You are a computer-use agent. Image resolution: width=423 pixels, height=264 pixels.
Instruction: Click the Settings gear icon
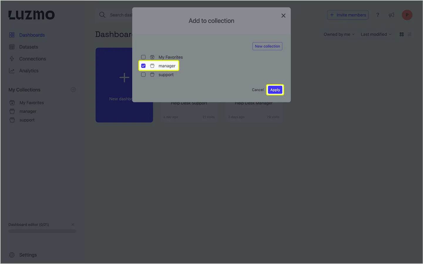point(12,255)
